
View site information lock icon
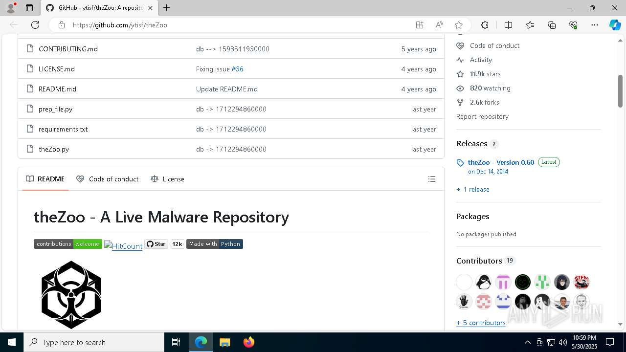click(x=62, y=25)
